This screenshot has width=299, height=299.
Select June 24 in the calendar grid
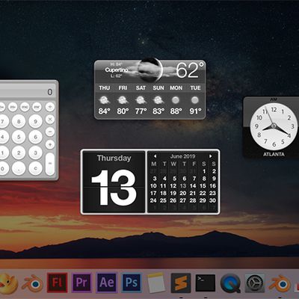(x=153, y=200)
